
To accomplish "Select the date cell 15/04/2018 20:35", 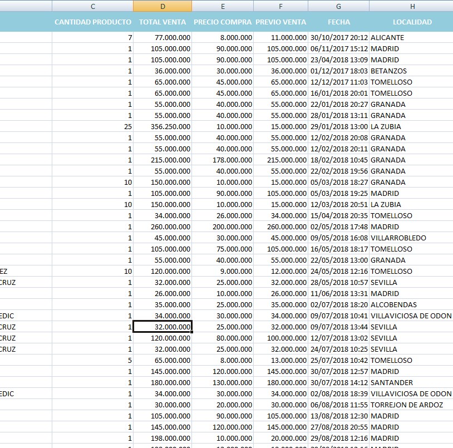I will point(338,216).
